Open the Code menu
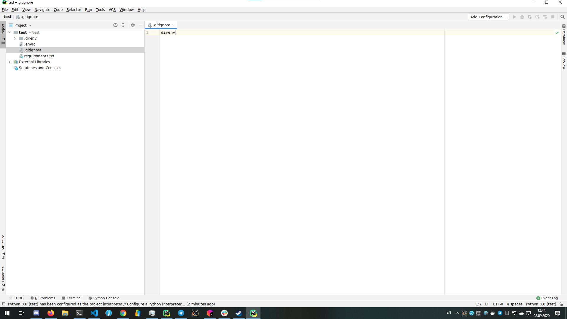The width and height of the screenshot is (567, 319). tap(58, 9)
